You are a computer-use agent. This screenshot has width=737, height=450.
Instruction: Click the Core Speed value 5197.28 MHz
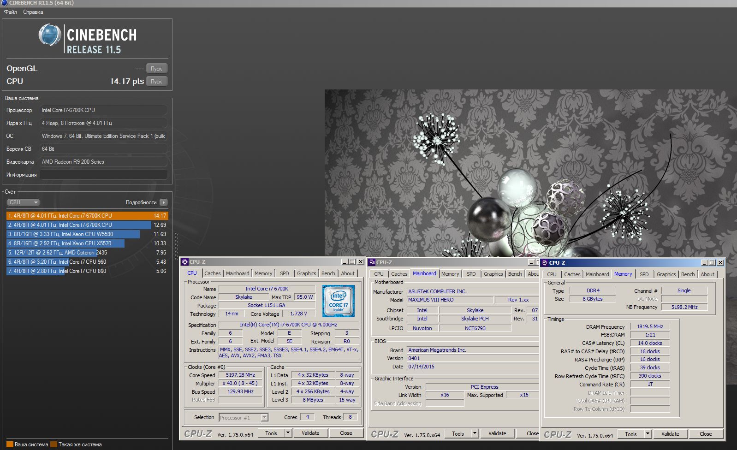tap(240, 375)
